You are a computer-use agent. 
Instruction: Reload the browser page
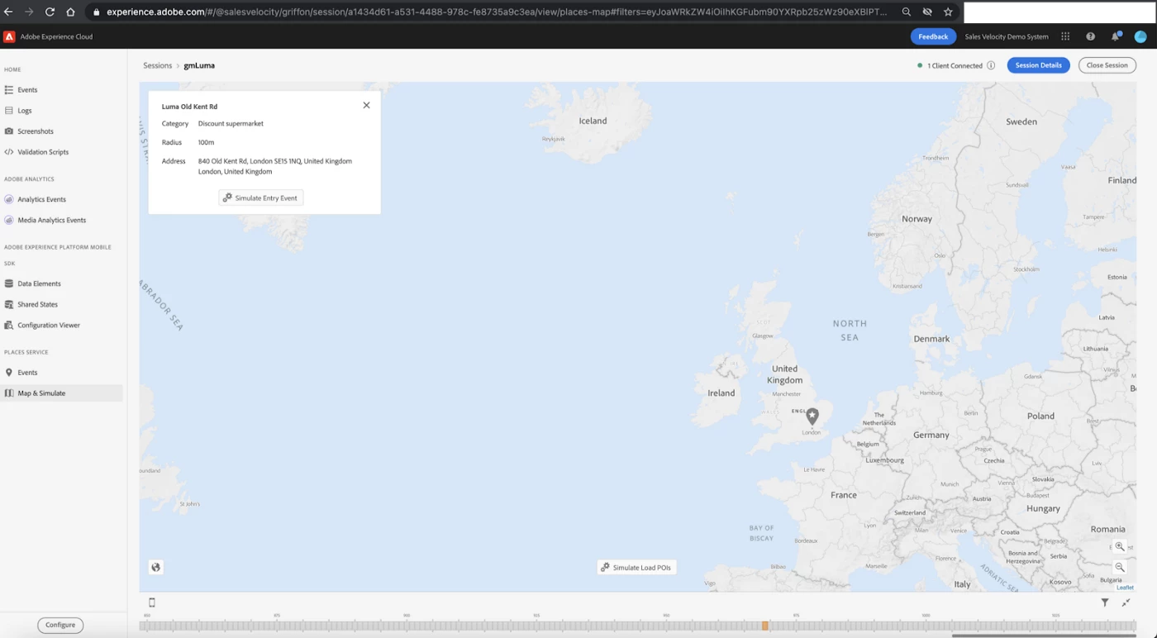pyautogui.click(x=50, y=12)
